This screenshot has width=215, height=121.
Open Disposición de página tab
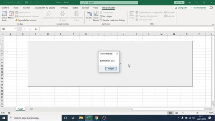click(x=45, y=8)
